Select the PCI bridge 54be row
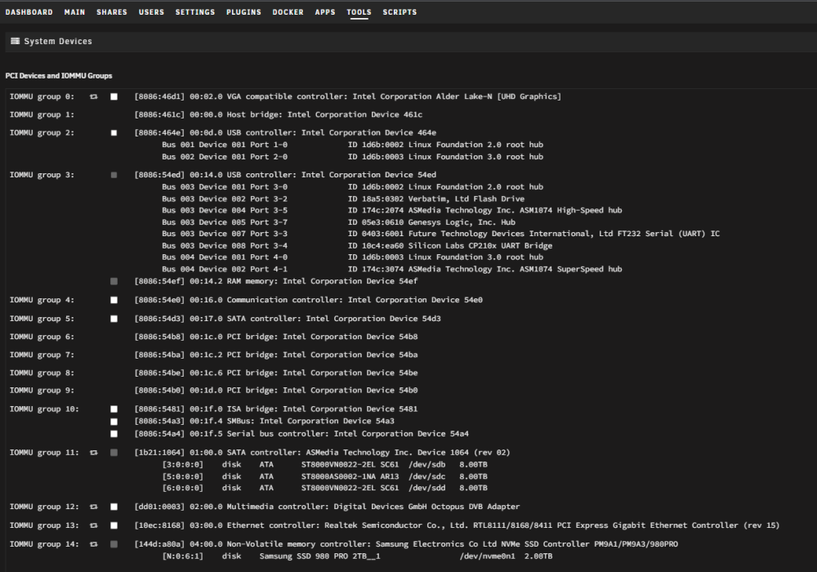 coord(276,373)
